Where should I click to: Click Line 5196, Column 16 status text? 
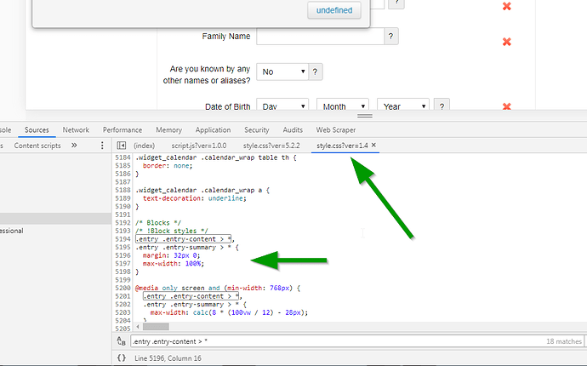168,358
